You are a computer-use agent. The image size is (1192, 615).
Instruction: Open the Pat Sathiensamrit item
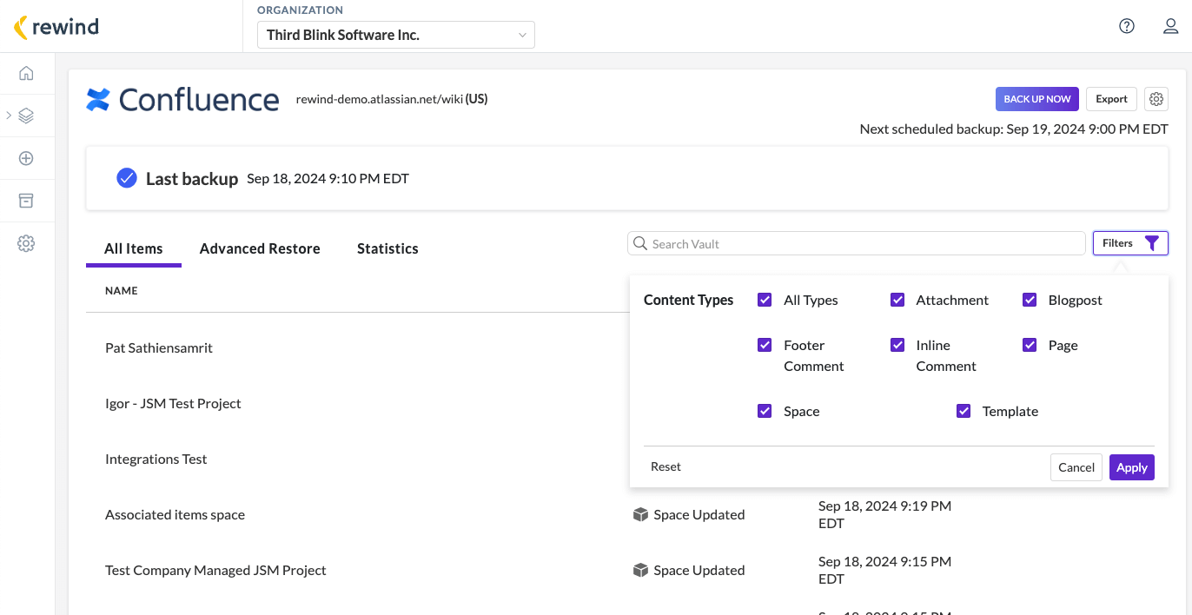tap(159, 347)
